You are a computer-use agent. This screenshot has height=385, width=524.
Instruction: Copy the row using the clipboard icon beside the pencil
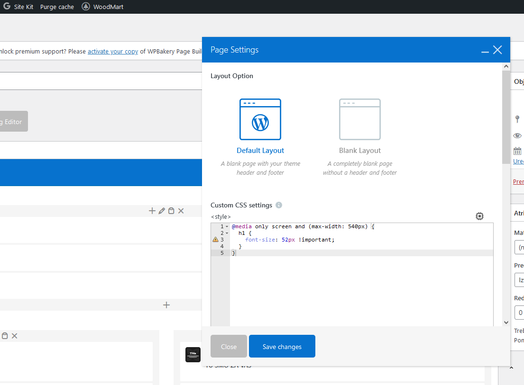coord(171,211)
